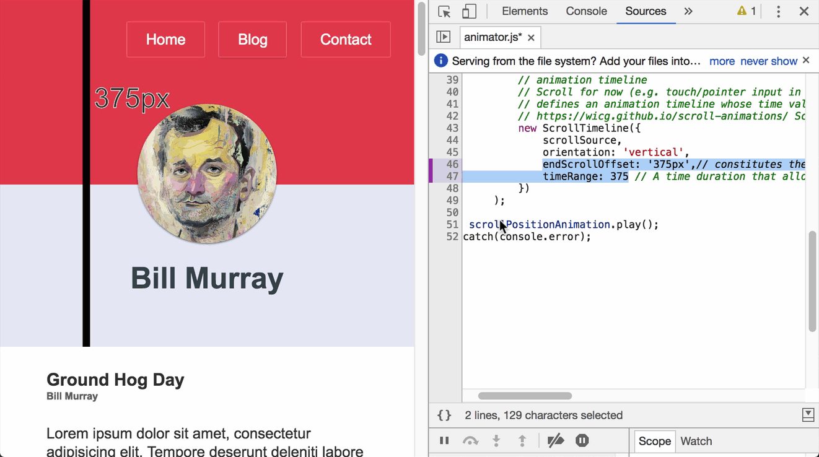The height and width of the screenshot is (457, 819).
Task: Close the animator.js file tab
Action: (x=531, y=38)
